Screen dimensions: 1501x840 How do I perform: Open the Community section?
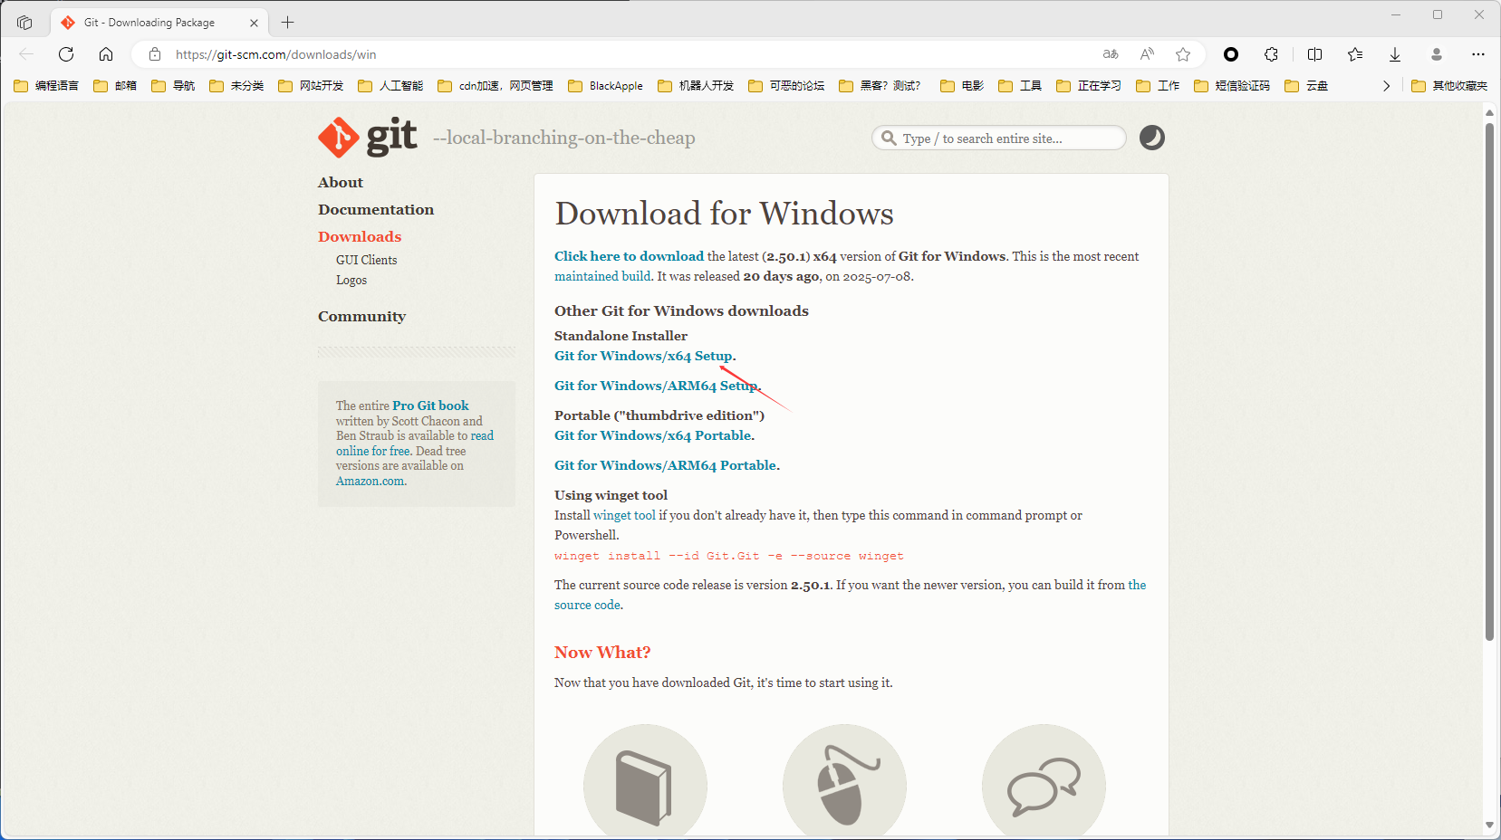click(361, 317)
